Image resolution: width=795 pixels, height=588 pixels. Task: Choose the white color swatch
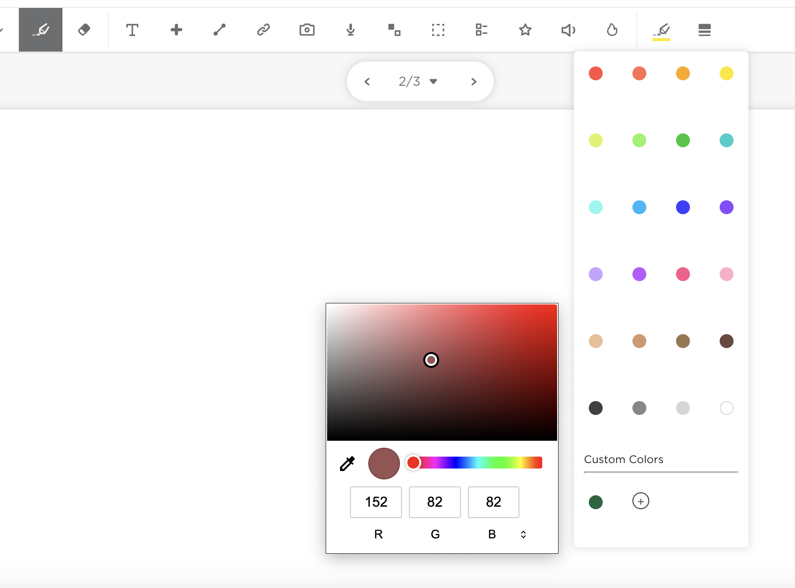(727, 408)
